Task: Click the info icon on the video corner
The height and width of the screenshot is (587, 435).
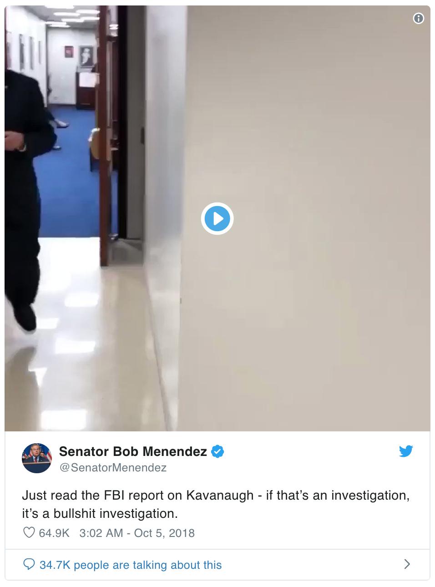Action: 419,18
